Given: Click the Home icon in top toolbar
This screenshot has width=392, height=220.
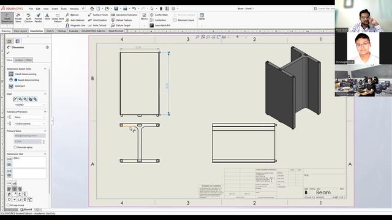Looking at the screenshot, I should coord(92,9).
